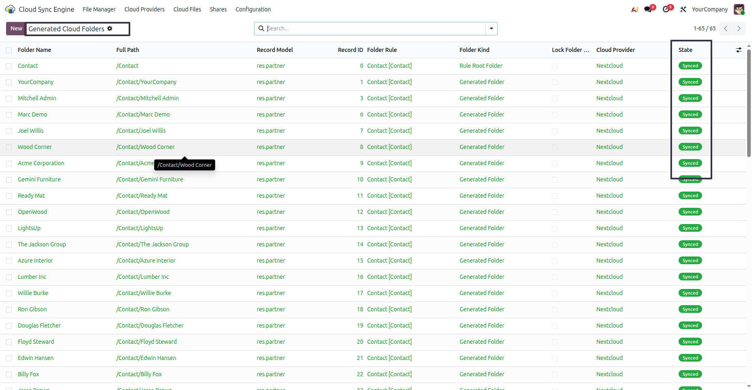Click the /Contact/Ready Mat path cell

[142, 196]
